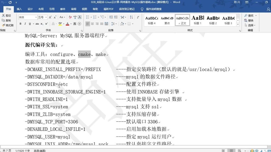
Task: Switch to the 视图 ribbon tab
Action: pyautogui.click(x=84, y=9)
